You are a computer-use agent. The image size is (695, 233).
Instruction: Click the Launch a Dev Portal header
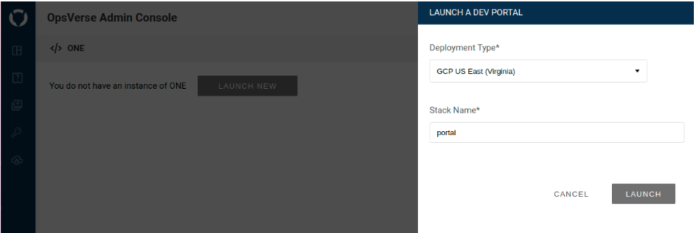[x=476, y=13]
